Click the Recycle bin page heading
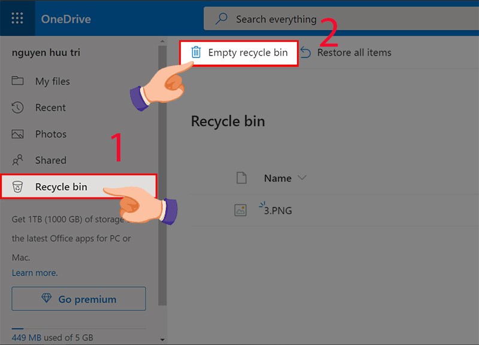 point(228,121)
